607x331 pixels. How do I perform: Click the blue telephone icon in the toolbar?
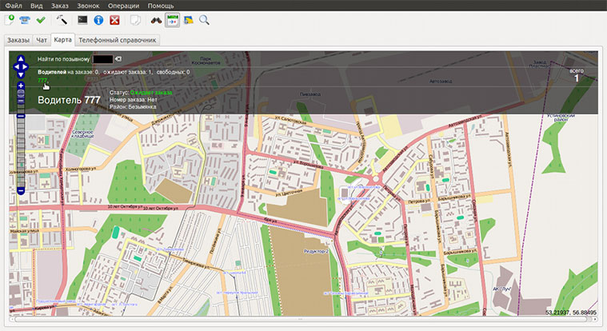[x=25, y=20]
